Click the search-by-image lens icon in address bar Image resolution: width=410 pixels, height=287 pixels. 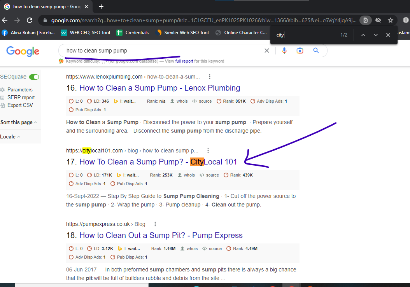pyautogui.click(x=366, y=20)
